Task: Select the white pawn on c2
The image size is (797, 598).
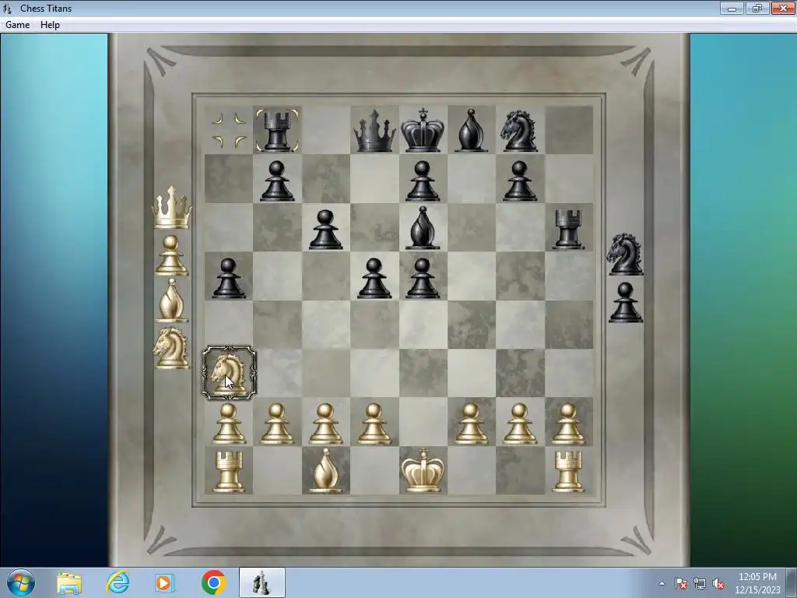Action: pos(325,424)
